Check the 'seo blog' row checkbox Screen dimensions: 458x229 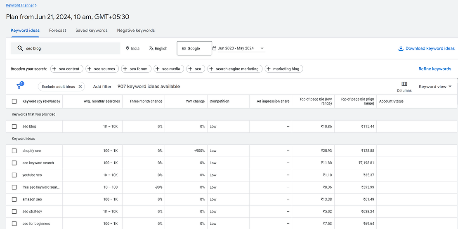pos(14,127)
